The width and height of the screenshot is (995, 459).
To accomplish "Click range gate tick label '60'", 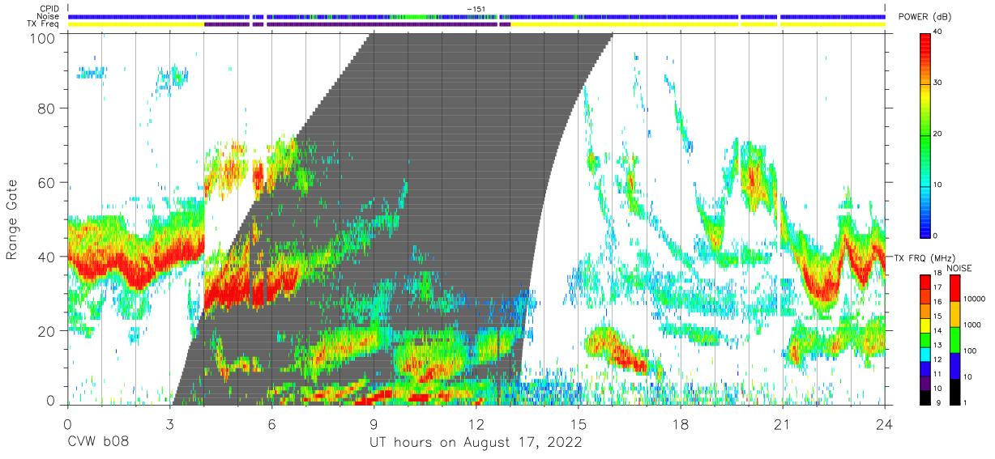I will (x=47, y=182).
